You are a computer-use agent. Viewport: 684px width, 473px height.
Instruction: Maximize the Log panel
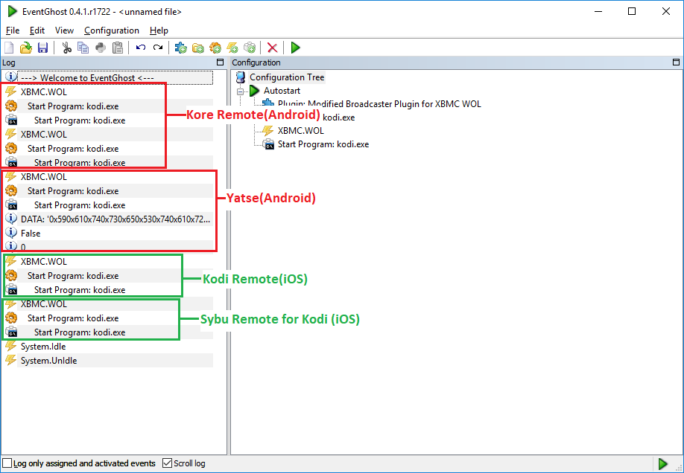pyautogui.click(x=221, y=62)
